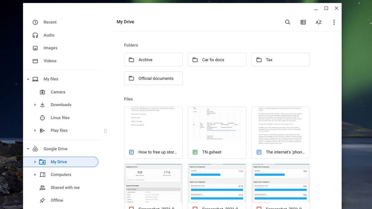Click the Camera folder icon
372x209 pixels.
click(x=42, y=92)
